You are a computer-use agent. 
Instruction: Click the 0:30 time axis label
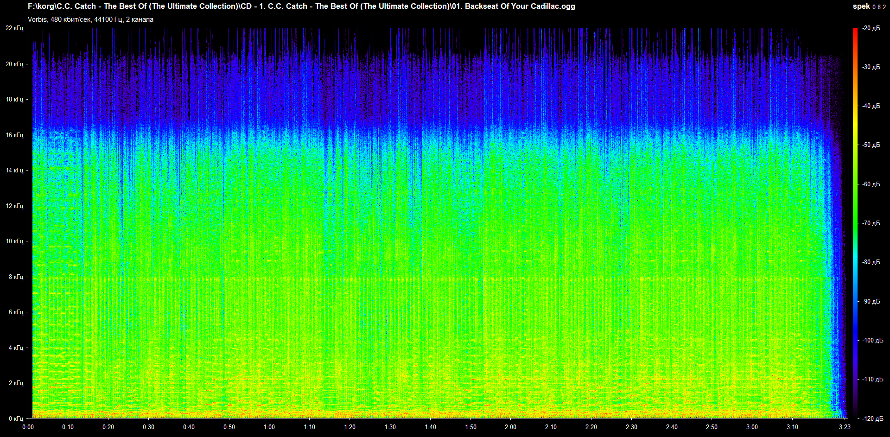pos(149,427)
